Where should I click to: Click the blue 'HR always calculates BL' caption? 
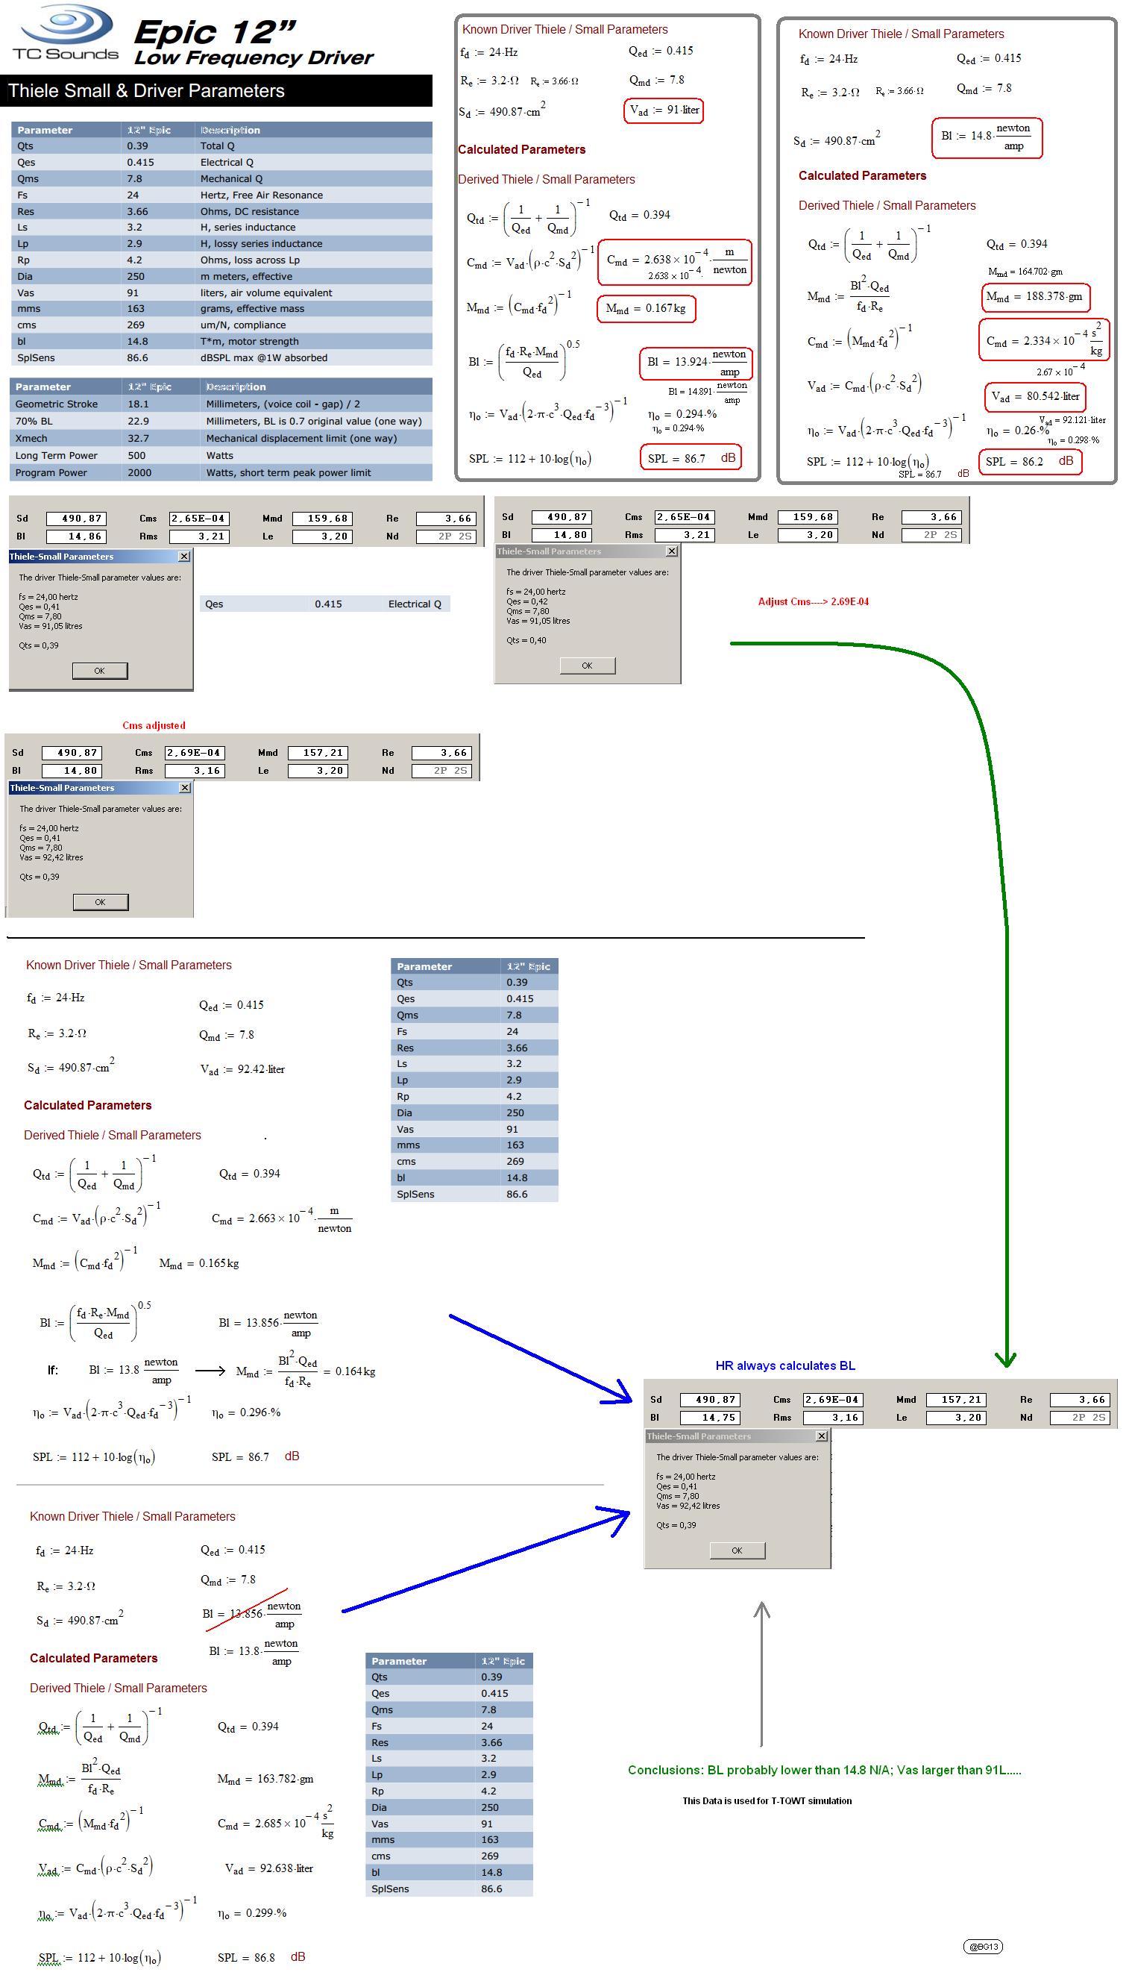784,1365
